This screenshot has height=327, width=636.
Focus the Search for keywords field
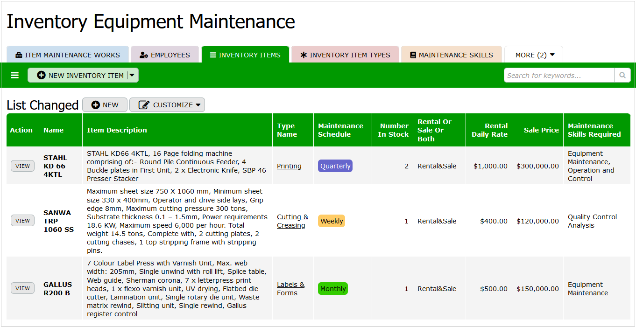(559, 75)
